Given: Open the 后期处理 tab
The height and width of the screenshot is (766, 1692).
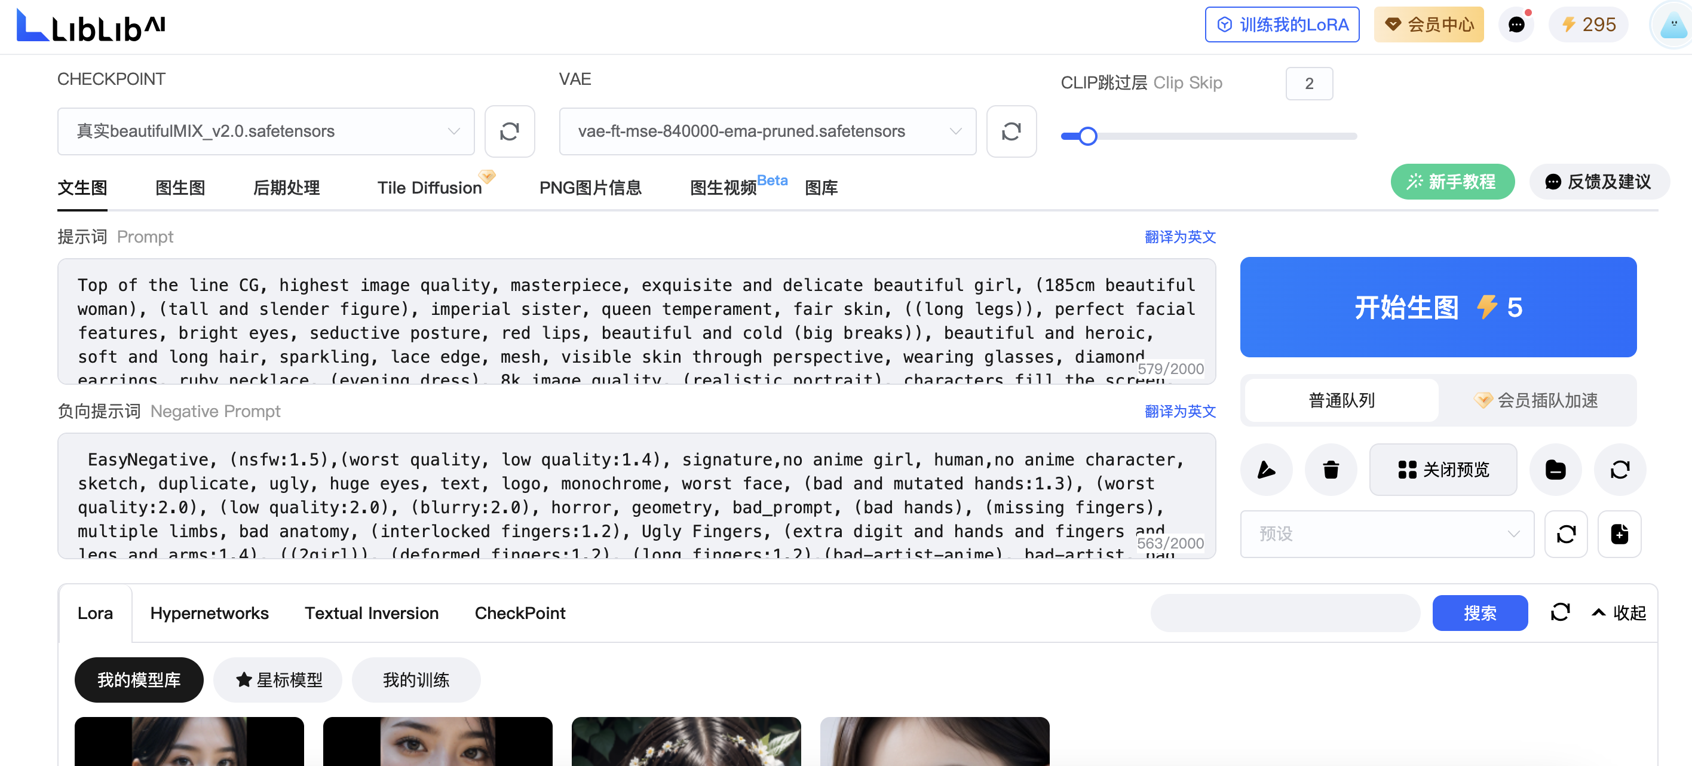Looking at the screenshot, I should point(286,188).
